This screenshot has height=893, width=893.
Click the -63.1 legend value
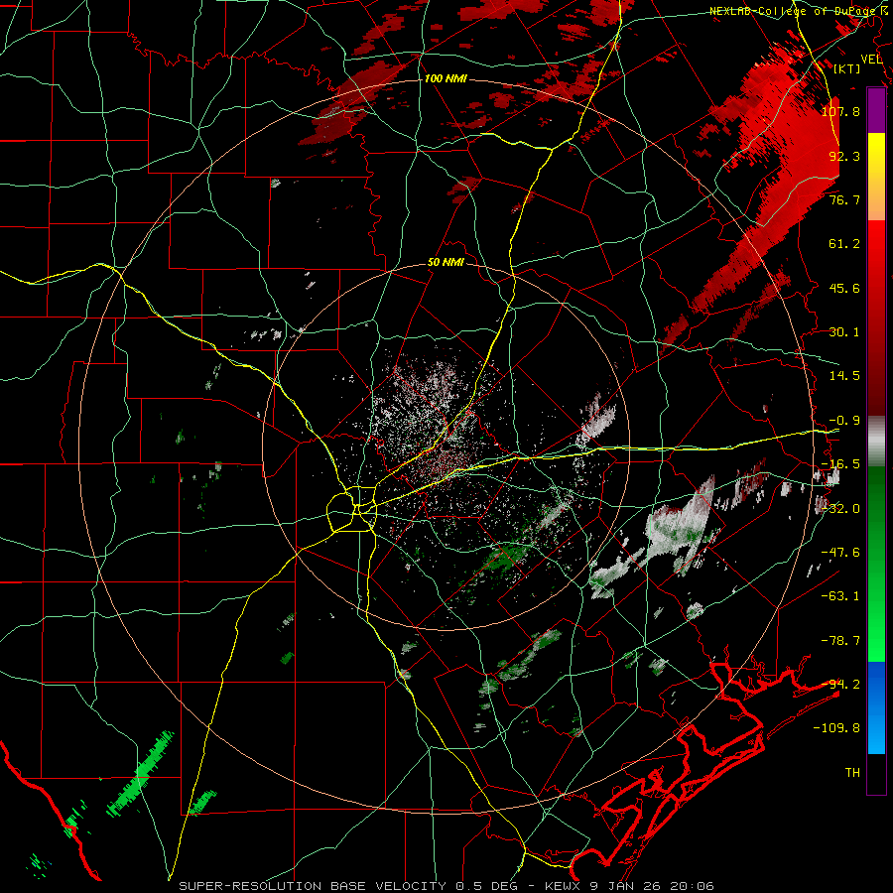[840, 596]
